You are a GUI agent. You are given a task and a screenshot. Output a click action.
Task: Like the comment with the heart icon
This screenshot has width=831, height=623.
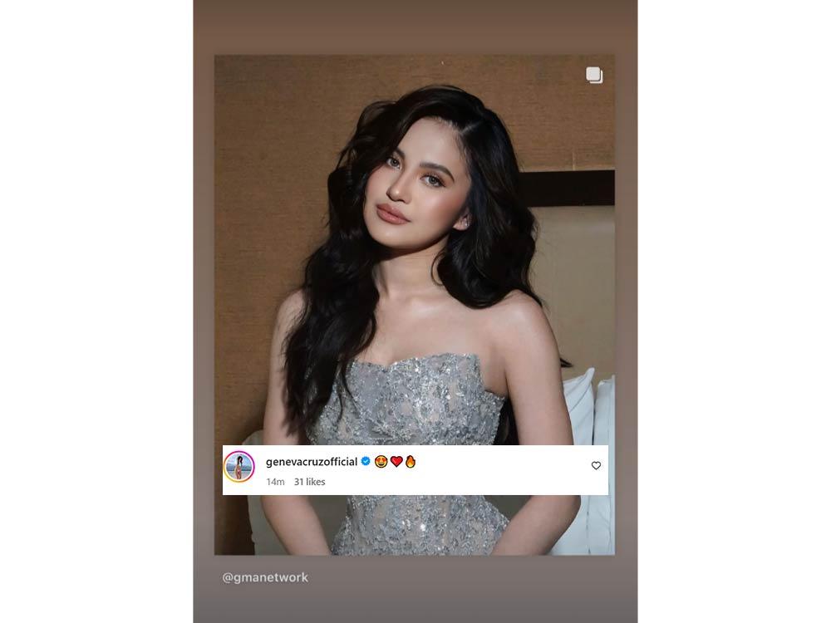[x=596, y=466]
